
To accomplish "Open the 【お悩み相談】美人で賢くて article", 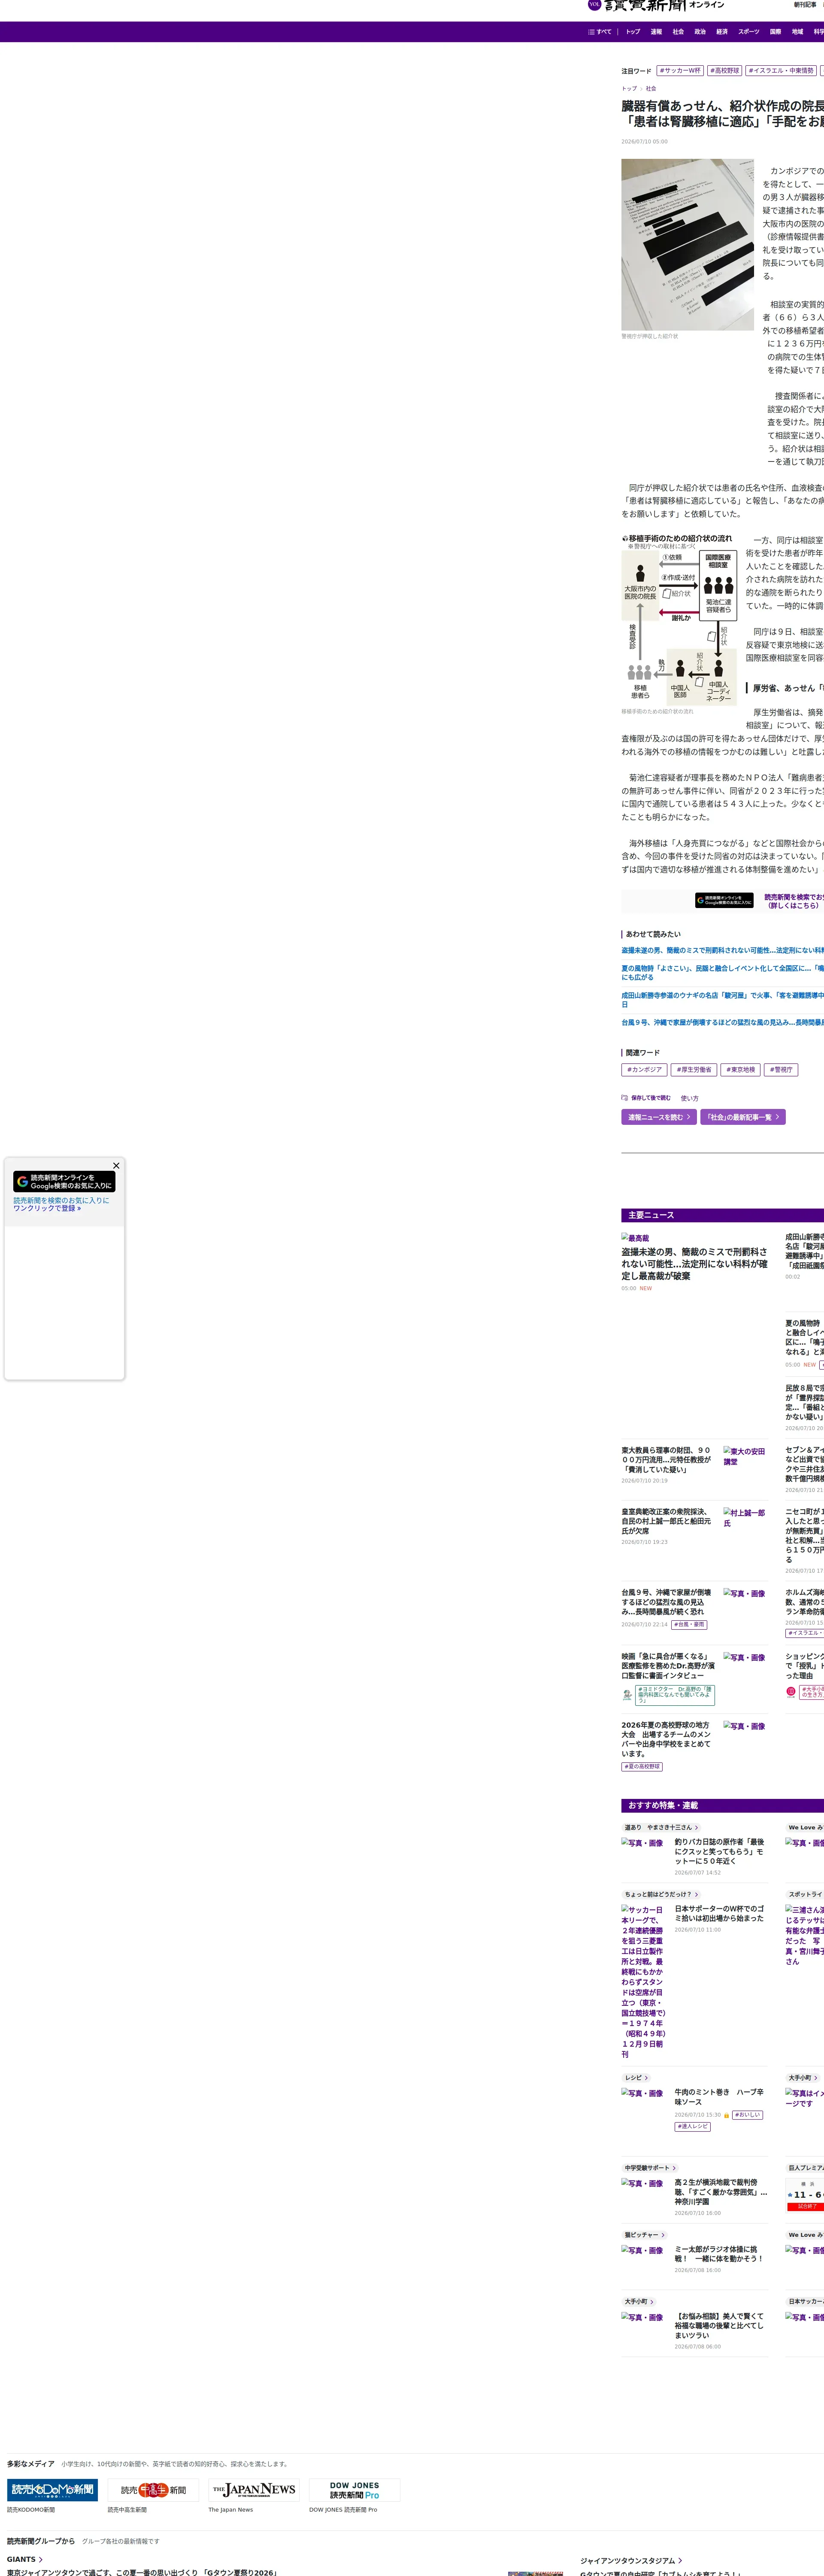I will [x=720, y=2326].
